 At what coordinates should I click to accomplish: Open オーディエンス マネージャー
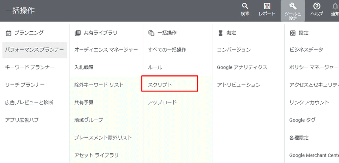coord(106,50)
